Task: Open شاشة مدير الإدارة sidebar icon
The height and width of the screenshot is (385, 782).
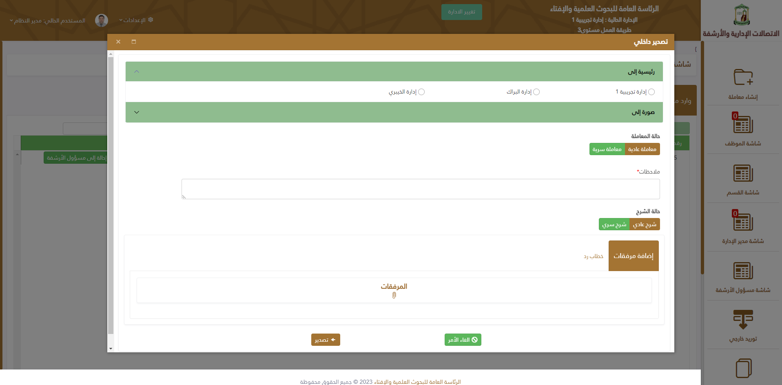Action: tap(743, 223)
